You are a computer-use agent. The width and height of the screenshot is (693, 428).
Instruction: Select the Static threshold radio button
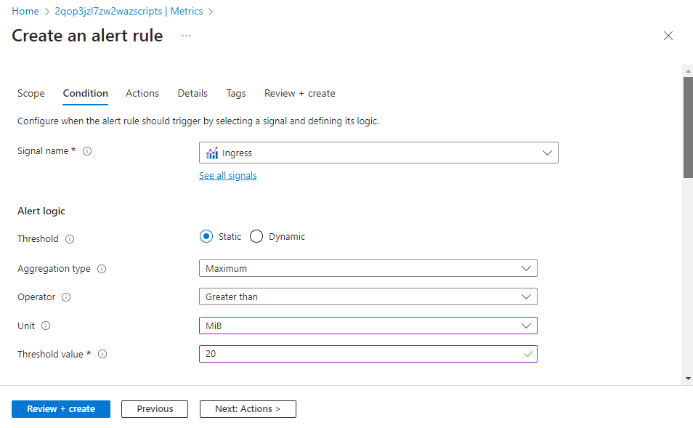pos(206,236)
